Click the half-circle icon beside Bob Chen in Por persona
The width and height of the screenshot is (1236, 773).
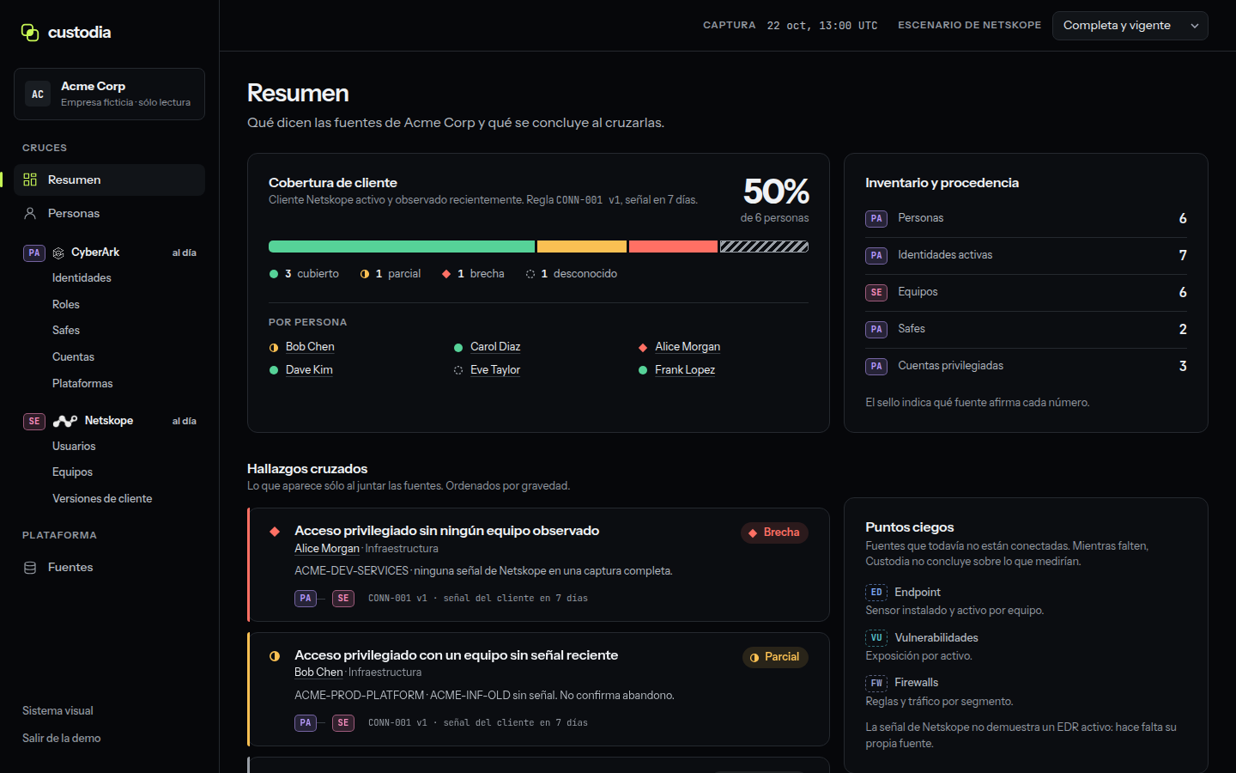pos(274,348)
